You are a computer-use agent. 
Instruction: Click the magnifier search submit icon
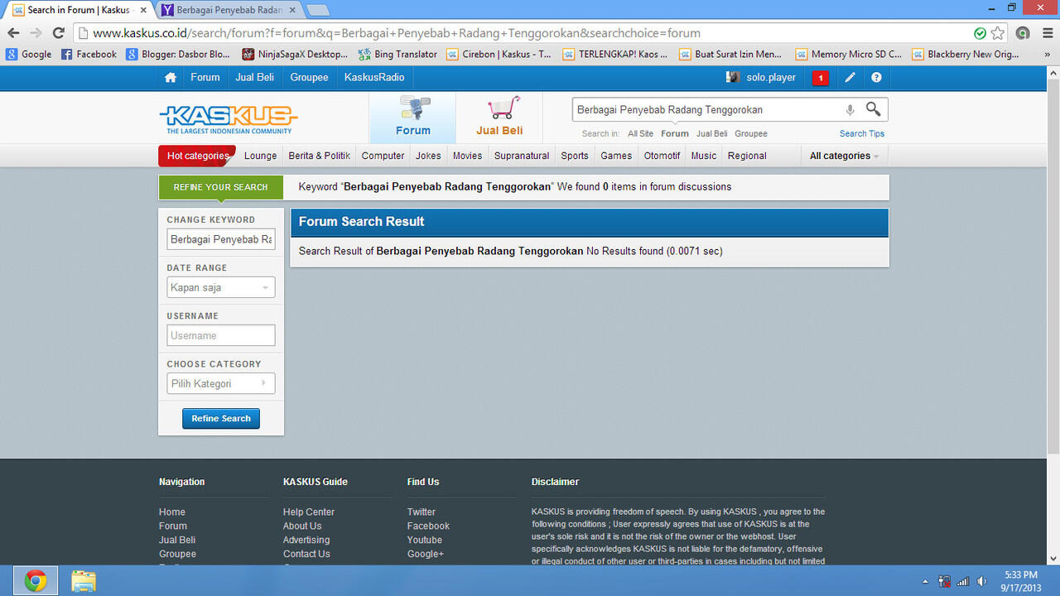click(873, 109)
